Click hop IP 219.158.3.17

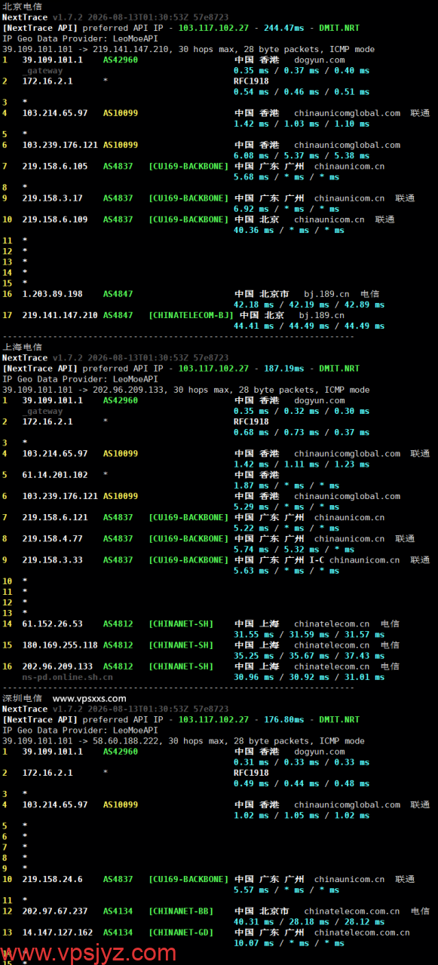point(53,198)
